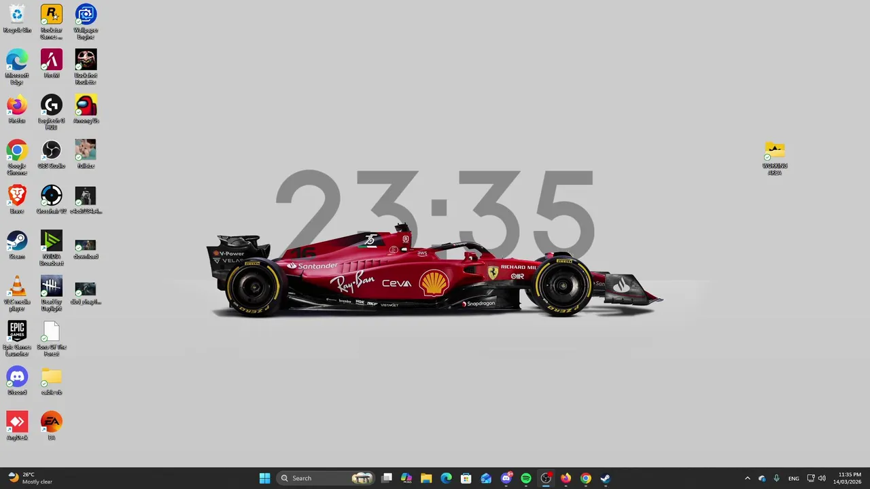Select the NVIDIA Broadcast desktop icon
The width and height of the screenshot is (870, 489).
tap(51, 248)
